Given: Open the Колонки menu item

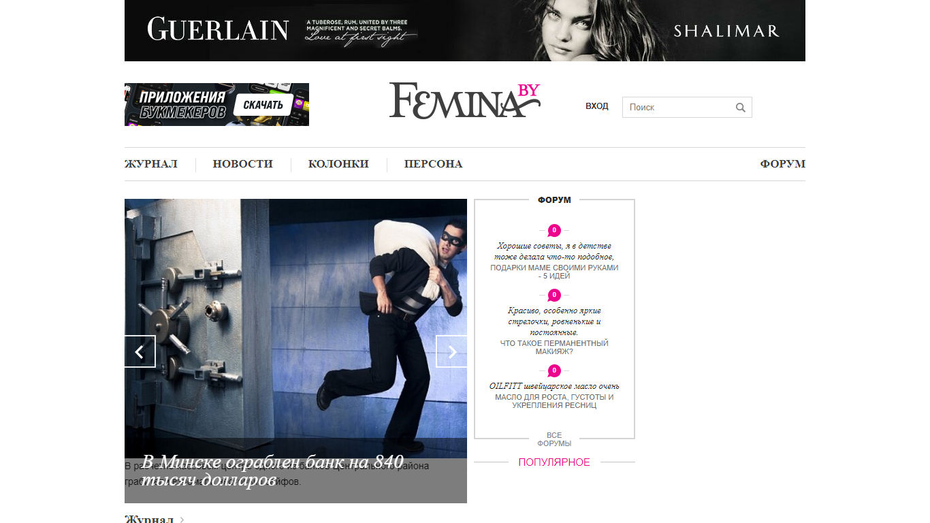Looking at the screenshot, I should coord(338,164).
